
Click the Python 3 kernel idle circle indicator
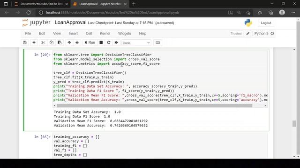[272, 34]
